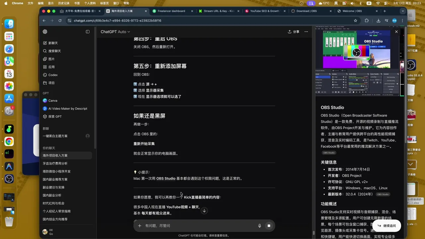This screenshot has width=425, height=239.
Task: Open the OBS Studio link in the tip
Action: 166,179
